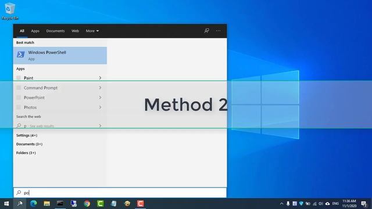Expand the Documents (3+) results group
This screenshot has height=209, width=372.
tap(29, 144)
